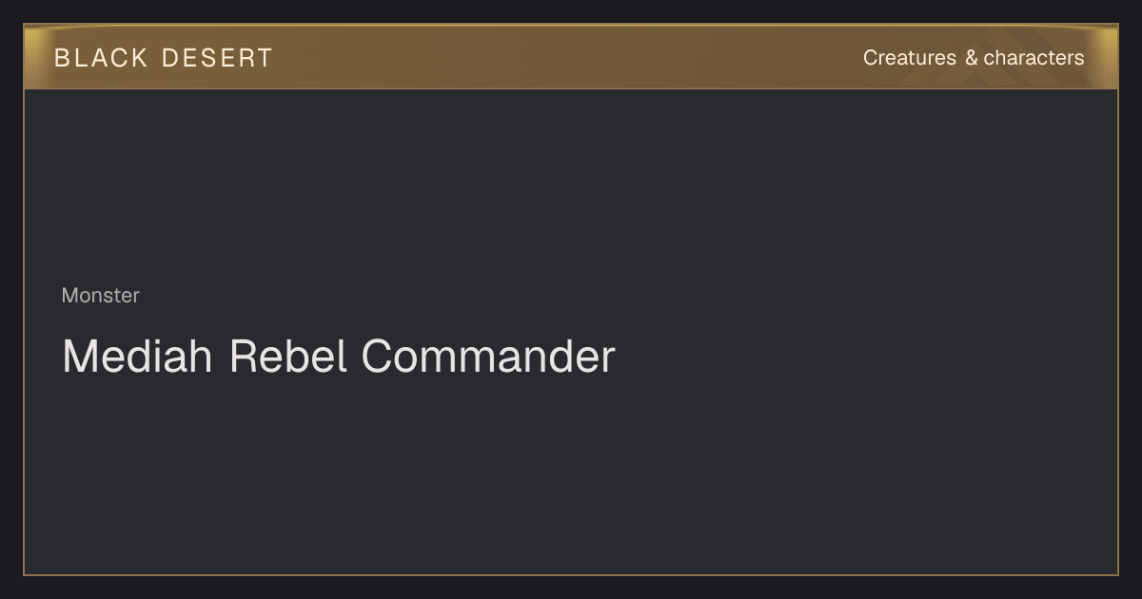Image resolution: width=1142 pixels, height=599 pixels.
Task: Click the empty middle of the gold banner
Action: 571,57
